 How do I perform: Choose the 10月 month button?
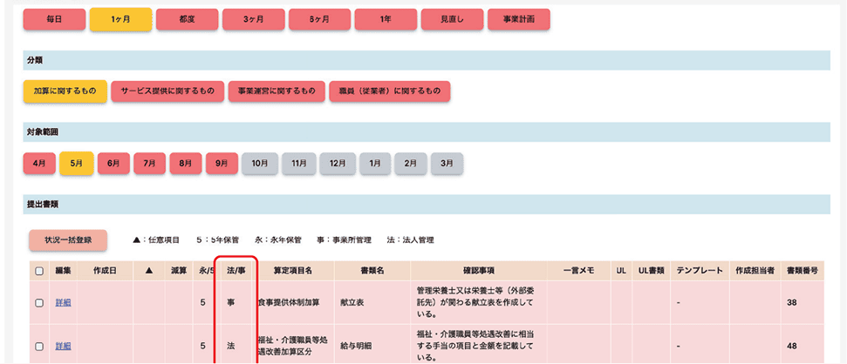260,163
